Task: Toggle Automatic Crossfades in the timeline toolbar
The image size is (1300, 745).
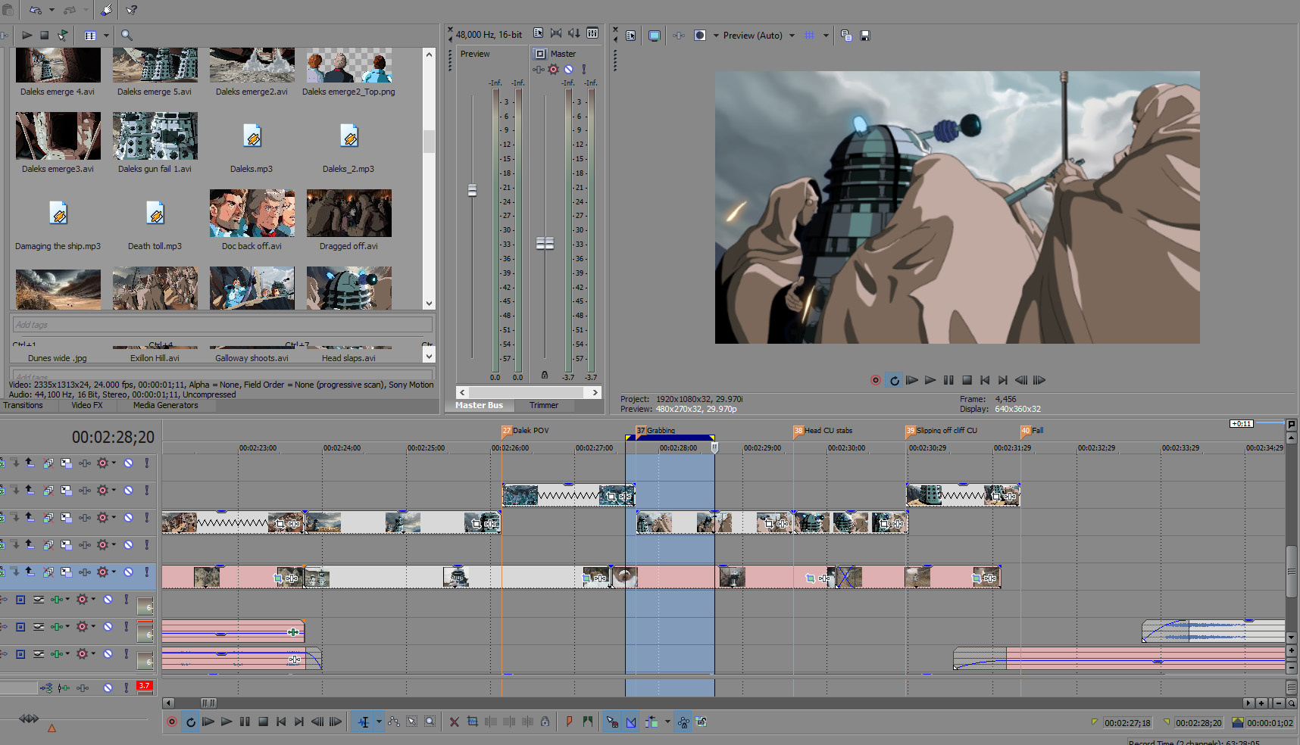Action: click(x=631, y=722)
